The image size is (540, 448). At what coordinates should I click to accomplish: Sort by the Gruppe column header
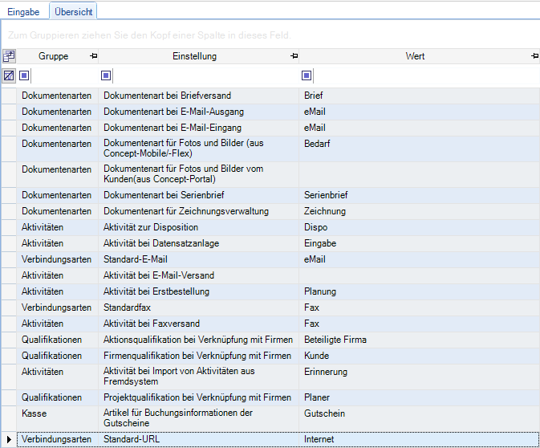(x=53, y=56)
